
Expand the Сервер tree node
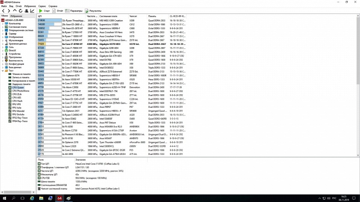pyautogui.click(x=3, y=34)
